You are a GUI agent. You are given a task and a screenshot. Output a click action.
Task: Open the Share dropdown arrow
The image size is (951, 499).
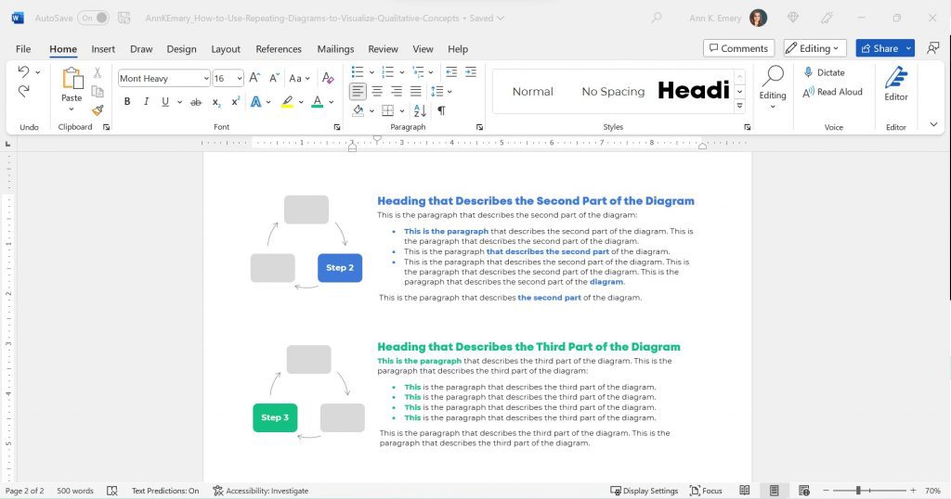(908, 48)
